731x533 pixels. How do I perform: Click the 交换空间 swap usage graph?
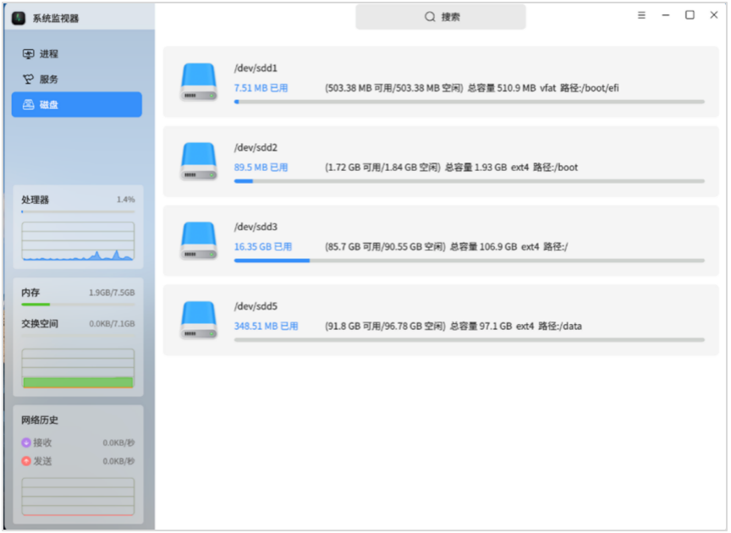pyautogui.click(x=78, y=368)
